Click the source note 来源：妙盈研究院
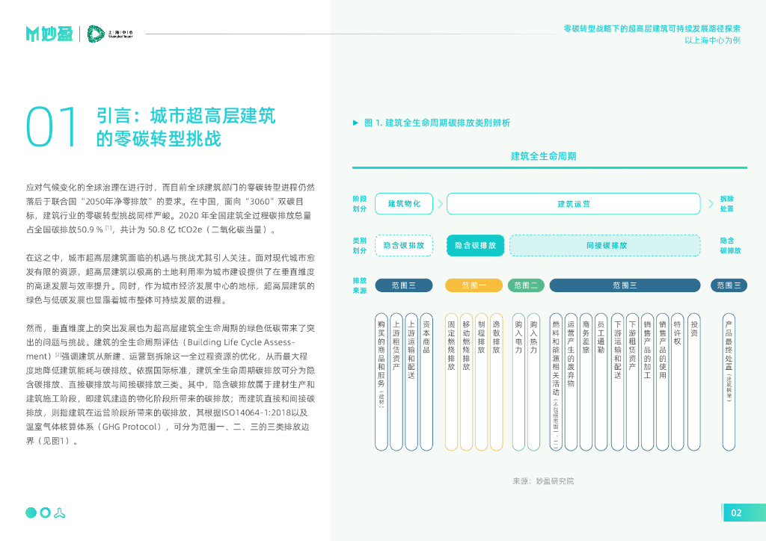Image resolution: width=766 pixels, height=541 pixels. [543, 481]
